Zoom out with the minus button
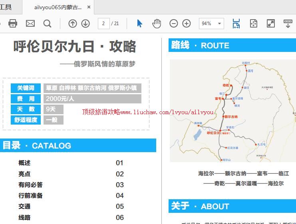This screenshot has width=296, height=224. pyautogui.click(x=174, y=24)
